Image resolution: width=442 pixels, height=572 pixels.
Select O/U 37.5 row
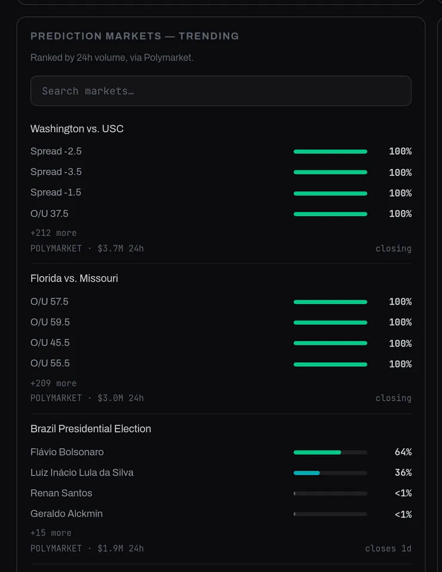[221, 214]
